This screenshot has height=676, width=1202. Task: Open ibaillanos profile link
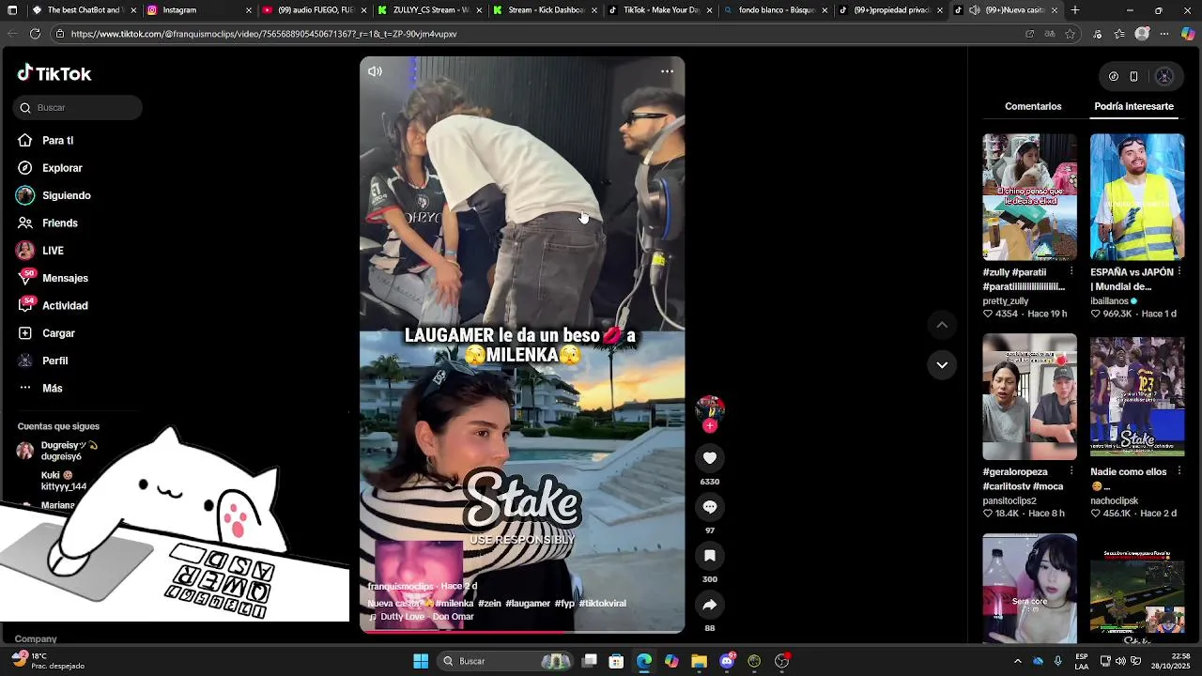pyautogui.click(x=1109, y=301)
